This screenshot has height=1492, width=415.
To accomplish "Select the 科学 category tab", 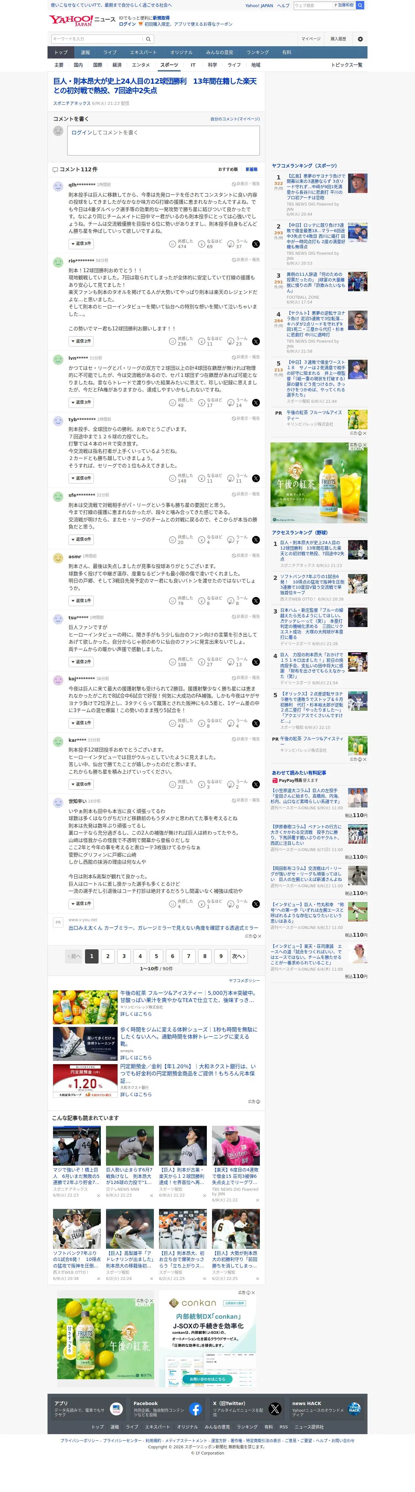I will tap(212, 65).
